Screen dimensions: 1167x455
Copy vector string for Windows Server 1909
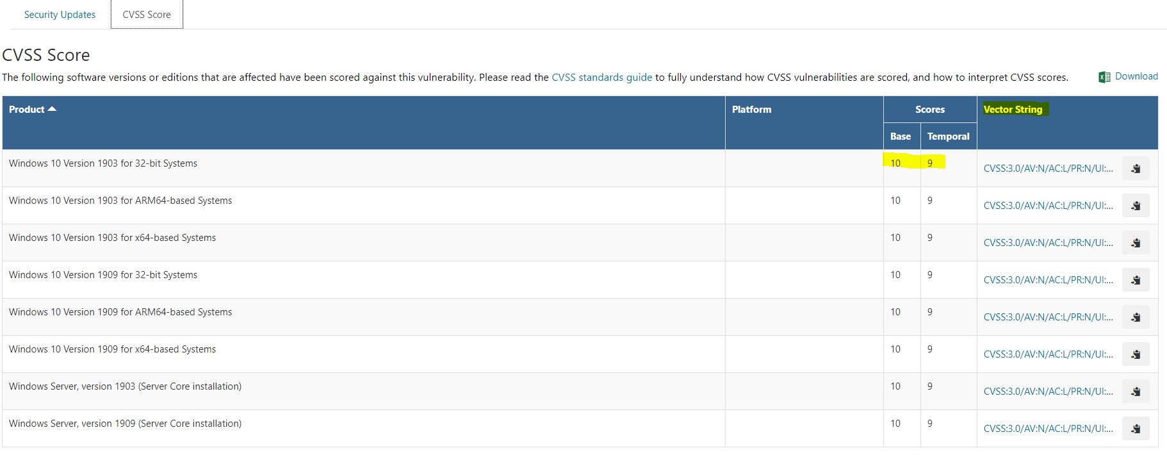(1135, 429)
